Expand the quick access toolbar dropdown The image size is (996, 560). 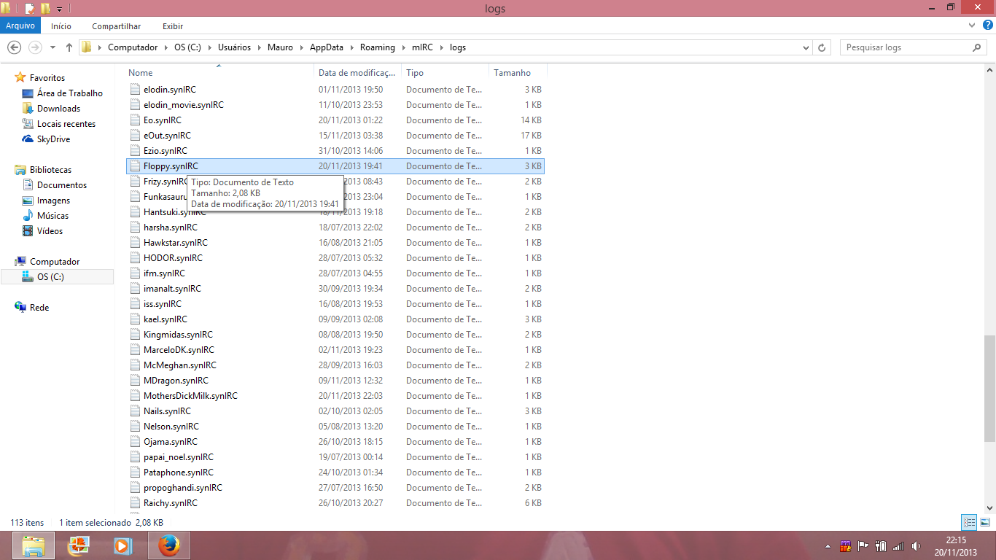pos(59,9)
